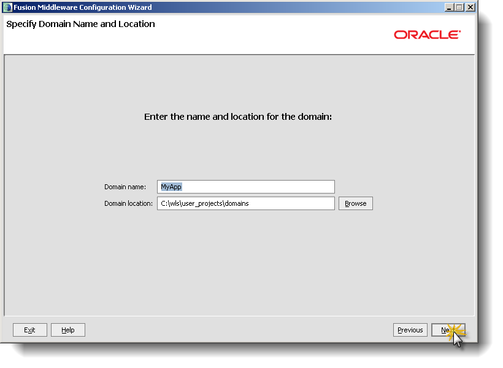
Task: Click the Previous button
Action: 410,330
